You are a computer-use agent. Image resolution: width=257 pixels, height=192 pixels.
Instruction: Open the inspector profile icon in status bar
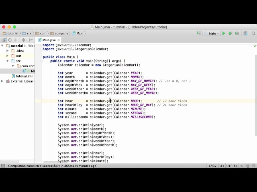(248, 166)
